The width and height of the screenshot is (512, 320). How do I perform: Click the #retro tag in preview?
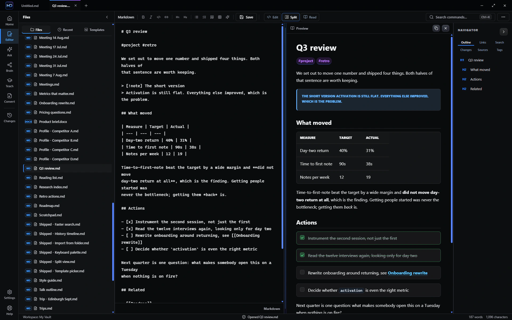coord(324,61)
